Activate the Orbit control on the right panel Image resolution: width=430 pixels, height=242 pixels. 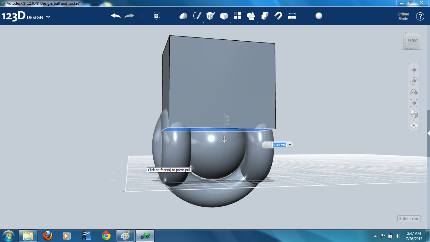point(414,81)
